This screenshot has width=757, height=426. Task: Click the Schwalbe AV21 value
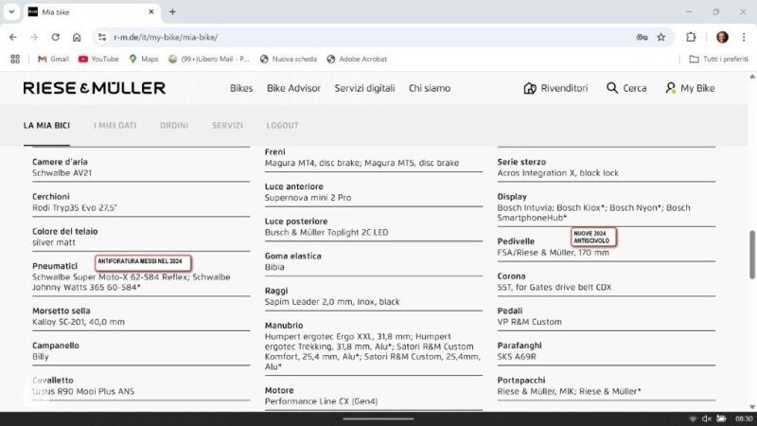[x=62, y=173]
